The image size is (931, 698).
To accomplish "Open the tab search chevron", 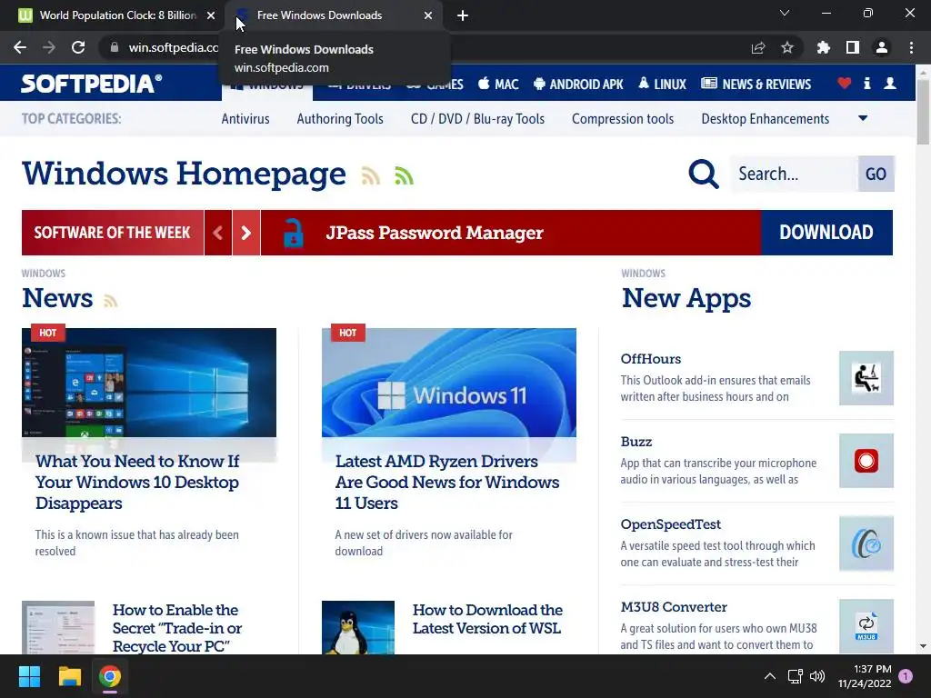I will pyautogui.click(x=785, y=13).
